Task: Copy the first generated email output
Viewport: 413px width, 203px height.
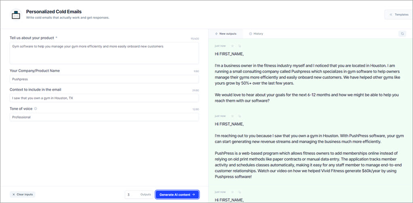Action: click(239, 46)
